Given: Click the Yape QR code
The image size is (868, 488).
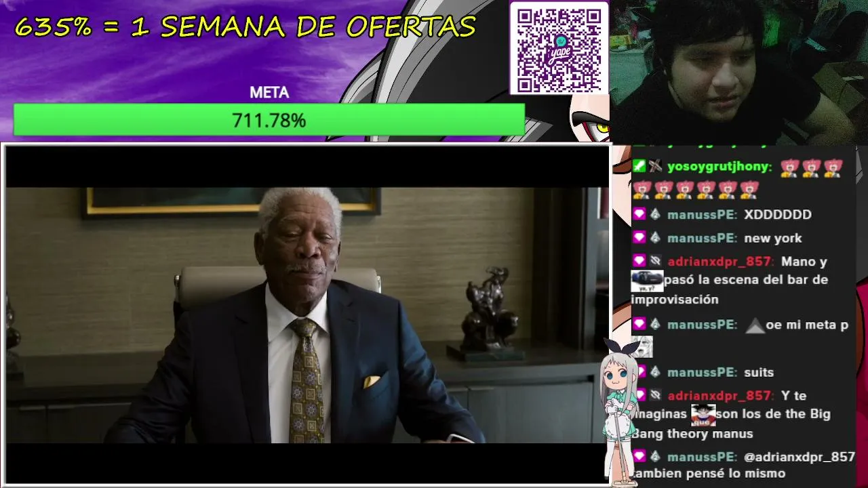Looking at the screenshot, I should 559,49.
